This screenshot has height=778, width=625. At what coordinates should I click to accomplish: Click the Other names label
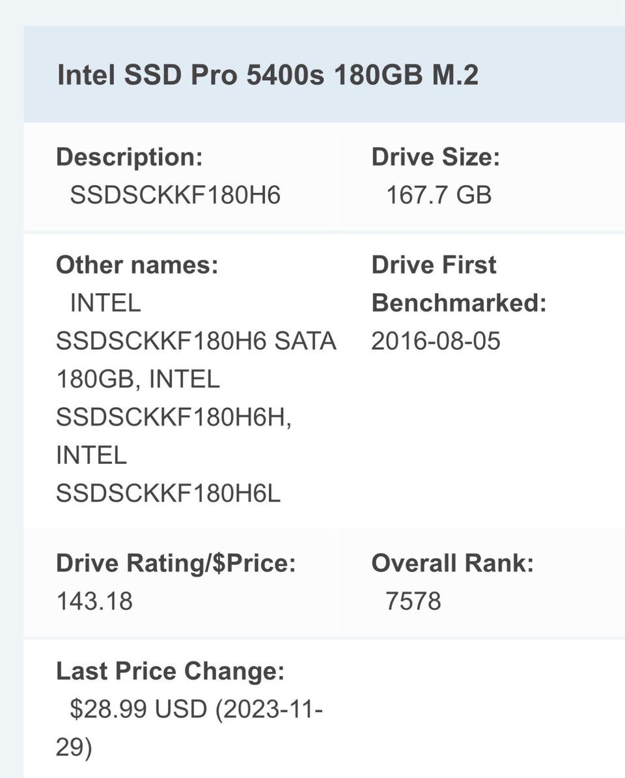[x=137, y=265]
